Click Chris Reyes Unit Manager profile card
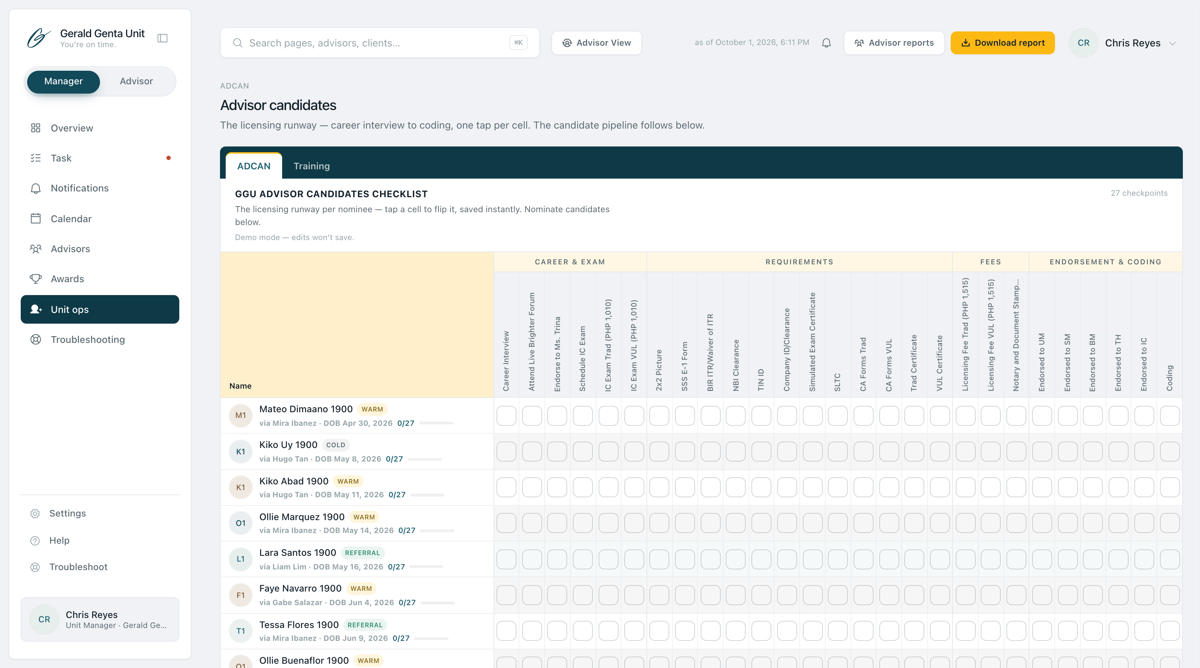1200x668 pixels. point(100,619)
